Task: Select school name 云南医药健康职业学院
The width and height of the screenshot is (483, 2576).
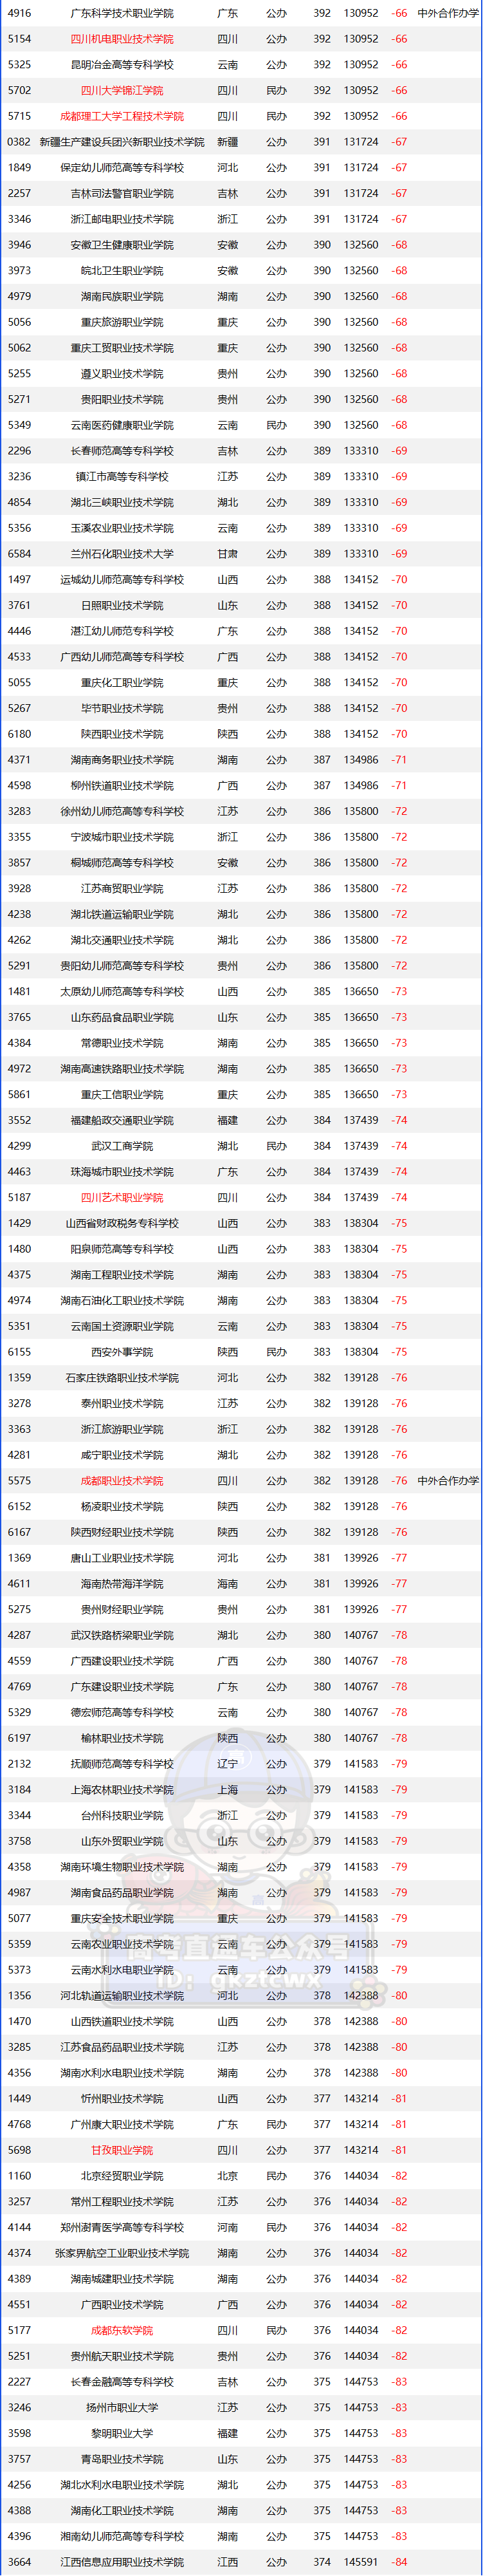Action: click(122, 425)
